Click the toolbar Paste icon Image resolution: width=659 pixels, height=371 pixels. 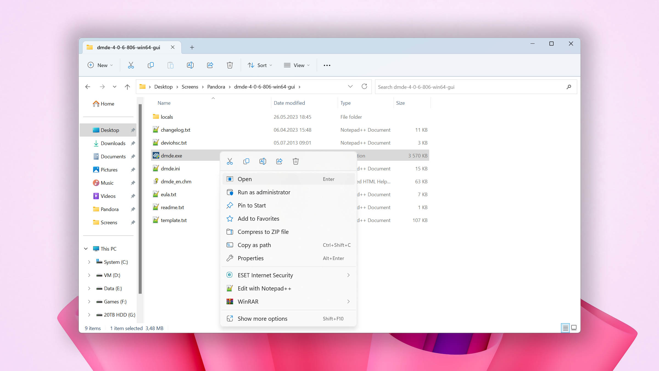(x=170, y=65)
